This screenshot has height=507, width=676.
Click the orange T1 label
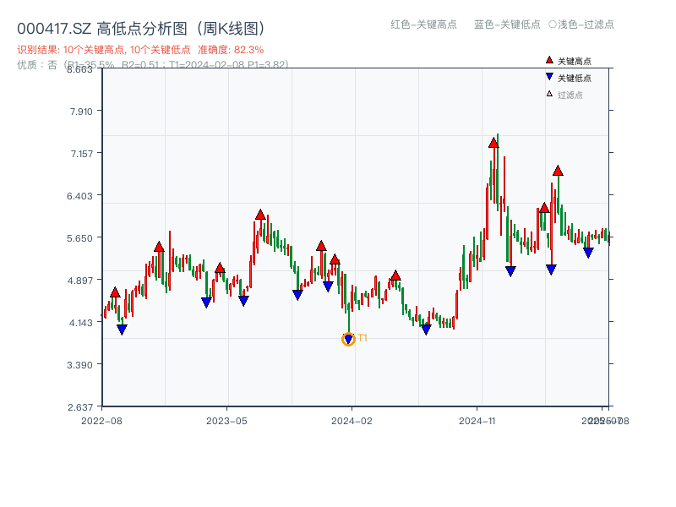pos(363,337)
